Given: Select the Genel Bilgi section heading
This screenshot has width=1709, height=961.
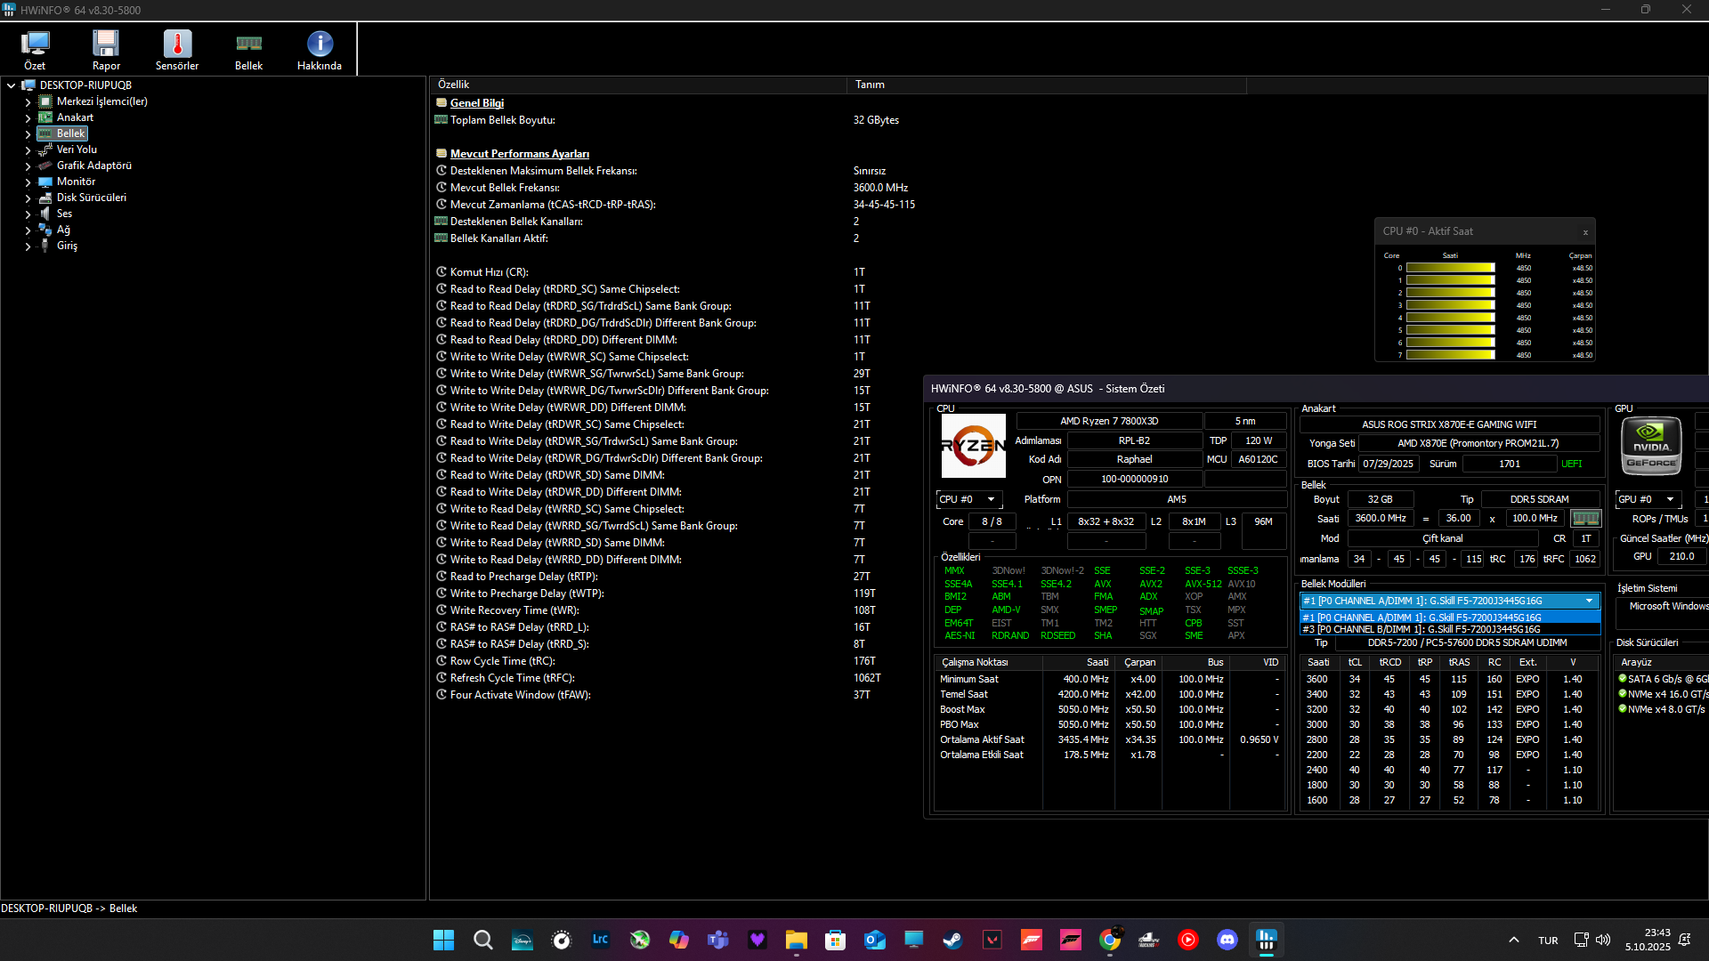Looking at the screenshot, I should point(477,103).
